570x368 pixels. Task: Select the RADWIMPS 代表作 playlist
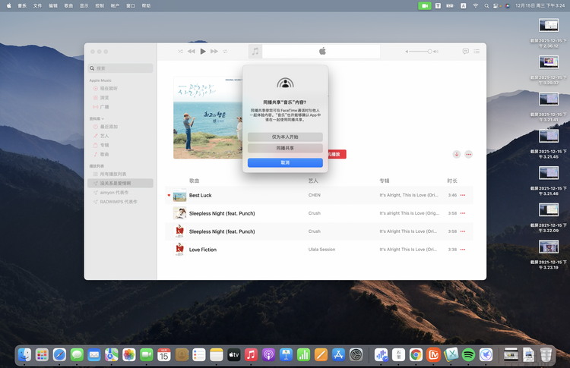tap(120, 202)
